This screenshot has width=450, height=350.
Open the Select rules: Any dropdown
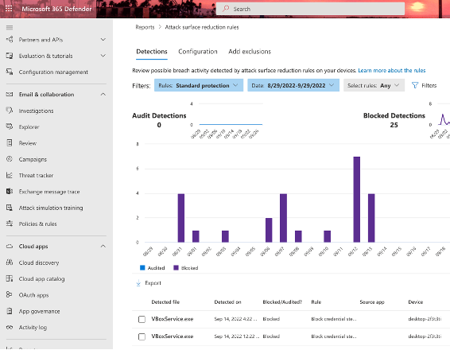click(x=374, y=85)
